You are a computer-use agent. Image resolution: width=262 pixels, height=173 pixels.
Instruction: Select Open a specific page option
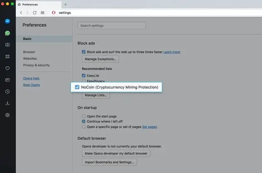tap(84, 127)
